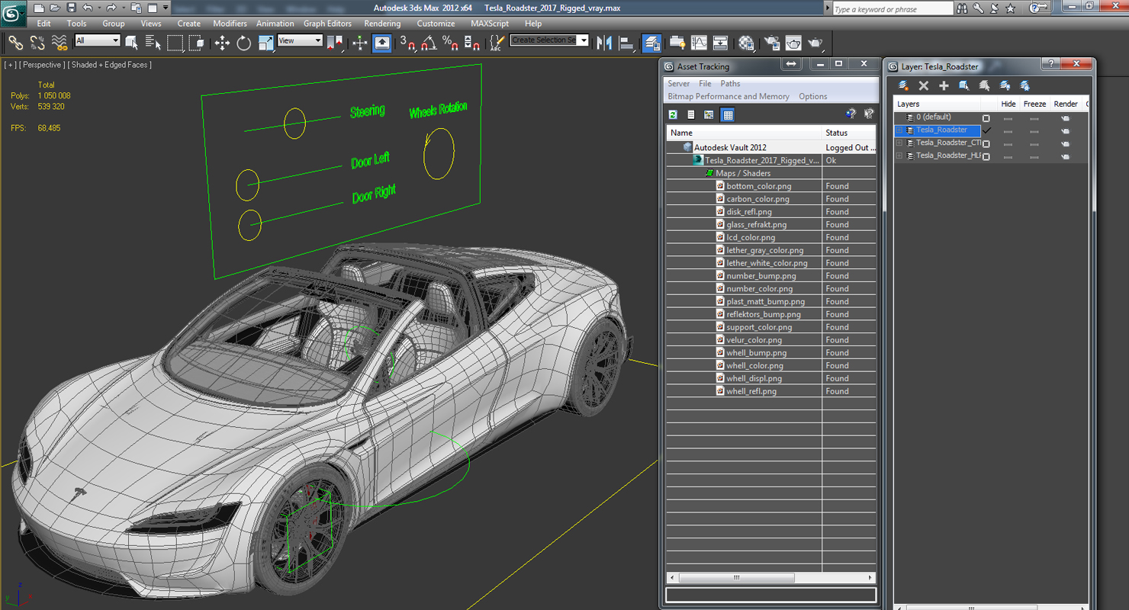
Task: Tick the Tesla_Roadster_CTRL layer current box
Action: click(x=986, y=143)
